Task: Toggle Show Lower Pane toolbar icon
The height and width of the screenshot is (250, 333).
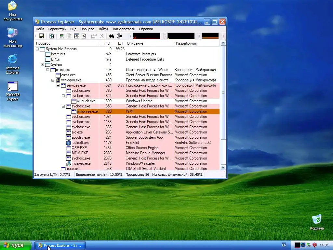Action: coord(76,36)
